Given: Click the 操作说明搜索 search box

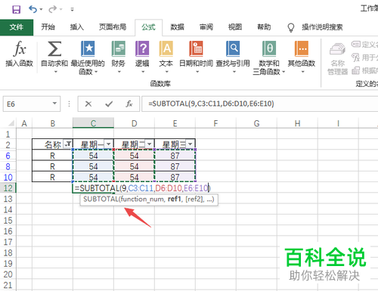Looking at the screenshot, I should point(322,27).
